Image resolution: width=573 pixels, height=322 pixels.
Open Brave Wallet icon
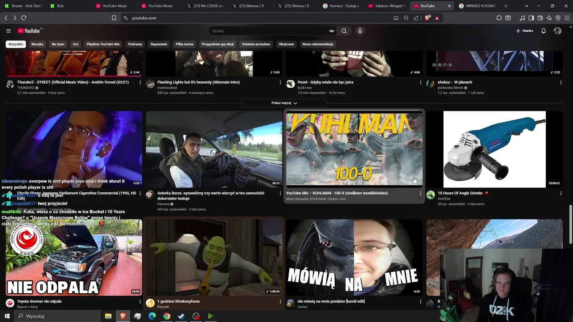point(540,18)
